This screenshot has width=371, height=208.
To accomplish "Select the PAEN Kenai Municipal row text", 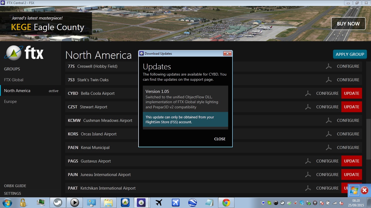I will coord(89,148).
